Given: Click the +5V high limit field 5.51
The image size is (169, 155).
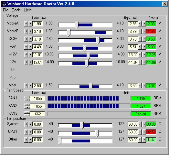Looking at the screenshot, I should pos(133,47).
